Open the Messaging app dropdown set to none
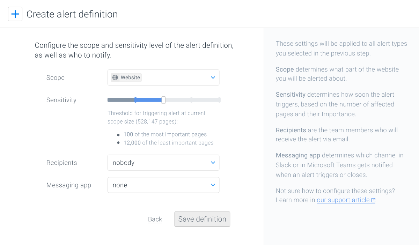This screenshot has height=245, width=419. click(163, 185)
